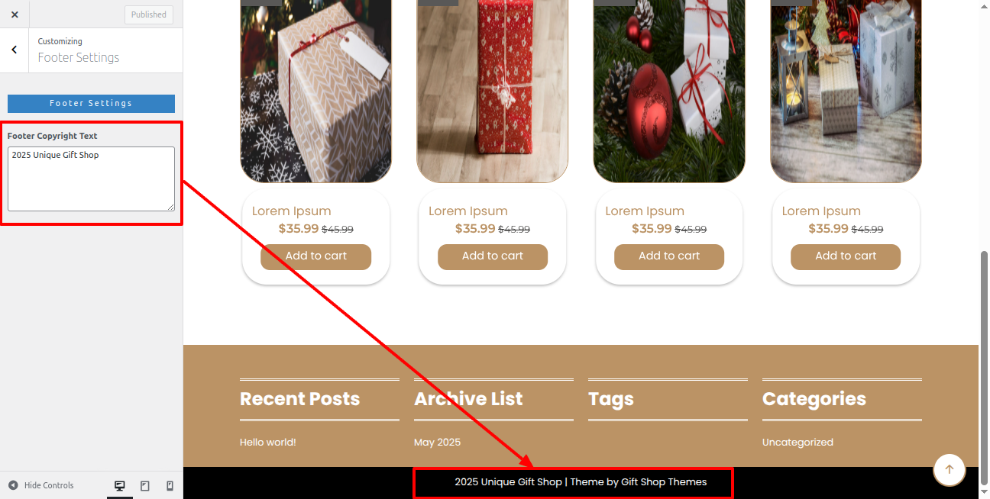990x499 pixels.
Task: Switch to tablet preview device icon
Action: click(x=145, y=486)
